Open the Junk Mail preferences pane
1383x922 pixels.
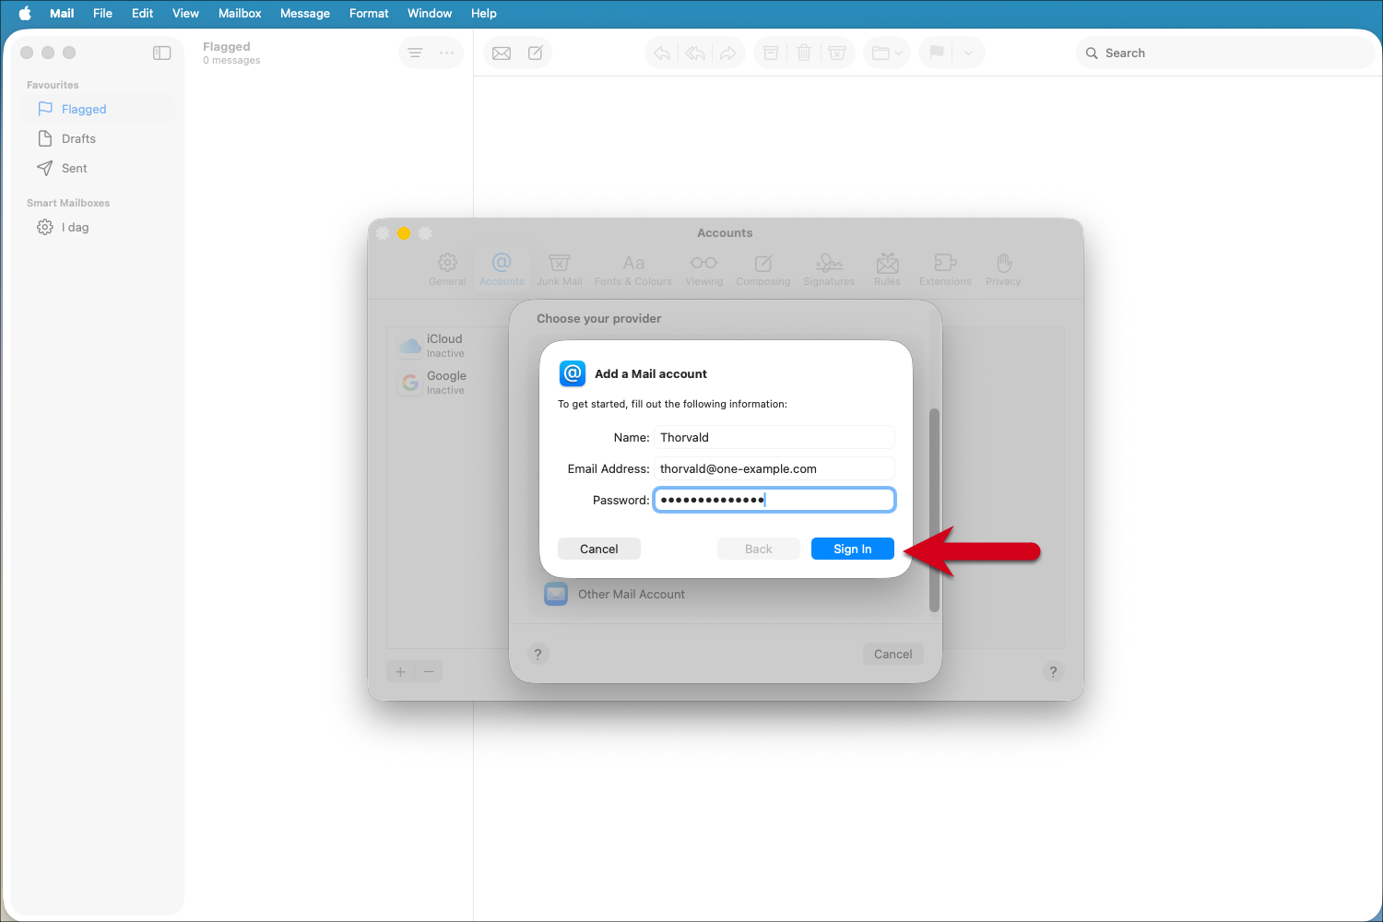559,269
